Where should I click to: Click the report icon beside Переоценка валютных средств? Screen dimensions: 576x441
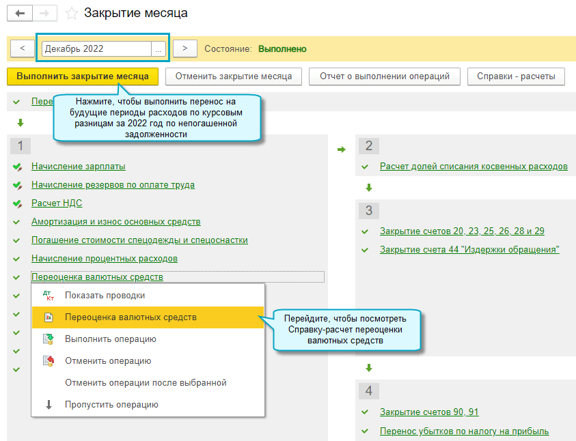click(x=49, y=317)
